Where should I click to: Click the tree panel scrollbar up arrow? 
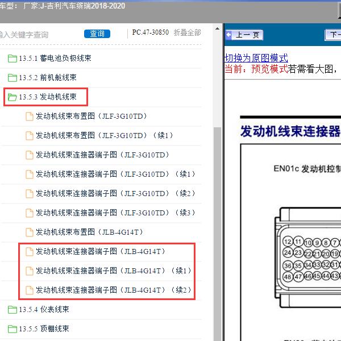(217, 28)
